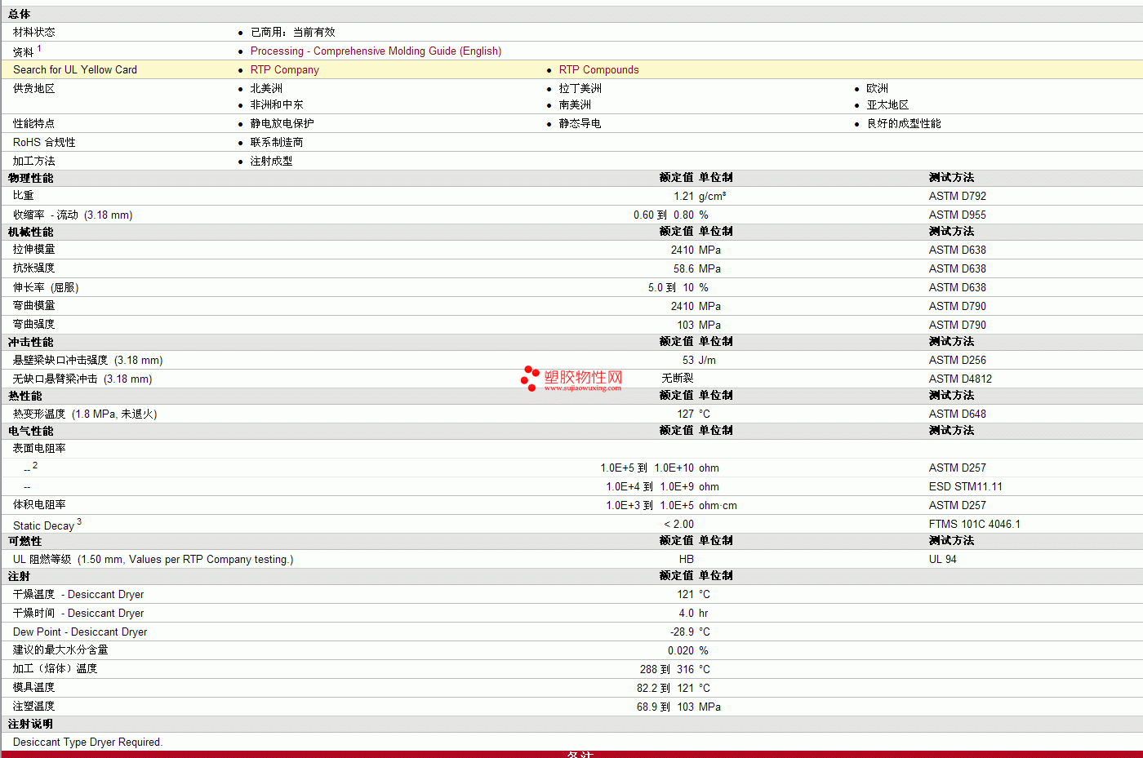Click the 无断裂 value cell
This screenshot has width=1143, height=758.
click(x=678, y=379)
